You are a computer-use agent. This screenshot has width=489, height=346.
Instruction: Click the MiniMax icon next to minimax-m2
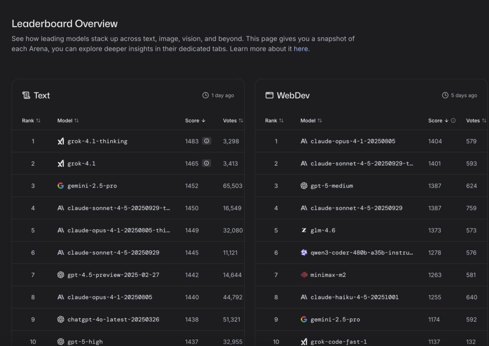click(304, 275)
